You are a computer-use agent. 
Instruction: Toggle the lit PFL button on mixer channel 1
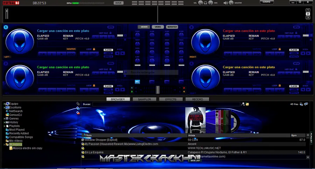point(138,82)
